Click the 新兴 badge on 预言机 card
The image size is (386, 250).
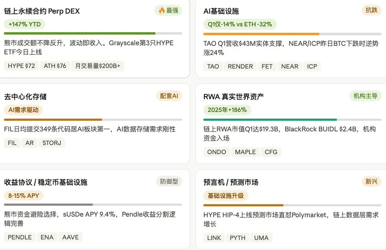(x=372, y=181)
